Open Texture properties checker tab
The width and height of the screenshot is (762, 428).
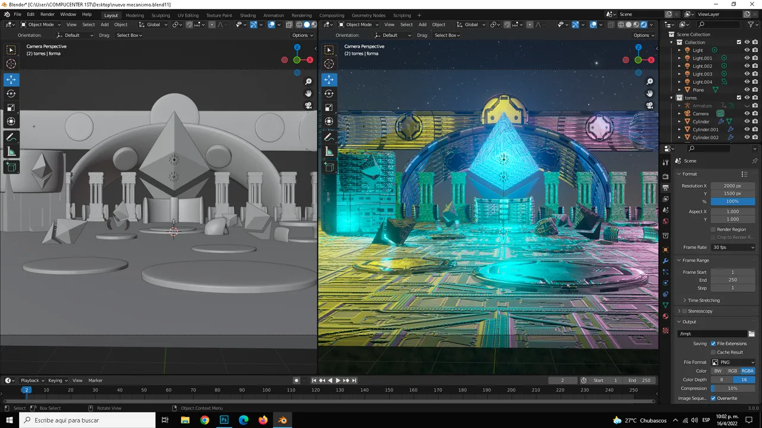click(x=666, y=331)
